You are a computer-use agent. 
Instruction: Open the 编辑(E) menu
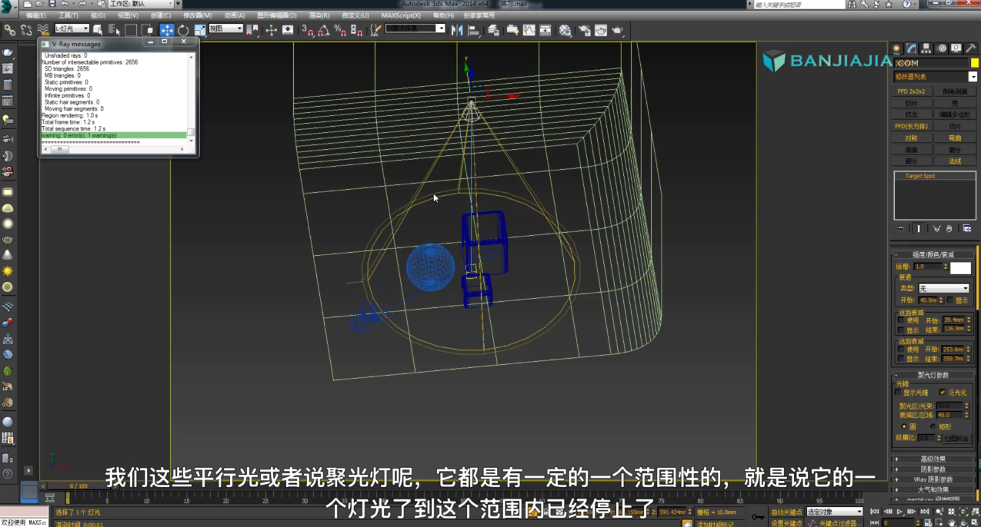point(35,15)
